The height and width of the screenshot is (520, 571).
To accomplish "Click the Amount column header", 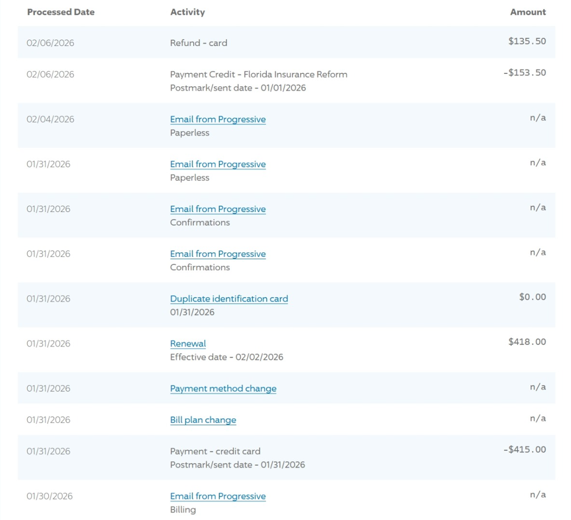I will coord(527,12).
